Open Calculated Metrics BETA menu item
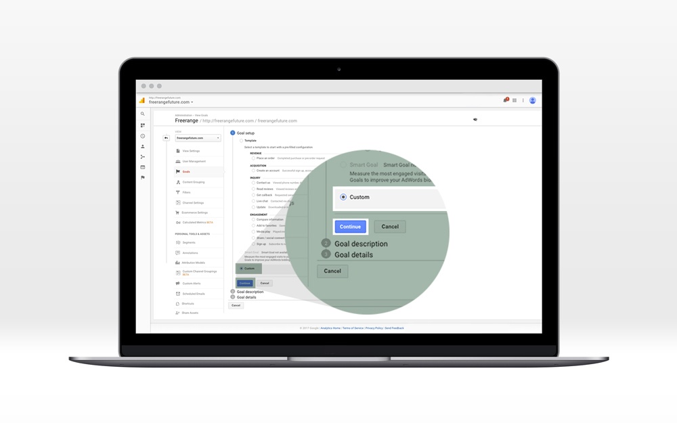The width and height of the screenshot is (677, 423). 198,222
